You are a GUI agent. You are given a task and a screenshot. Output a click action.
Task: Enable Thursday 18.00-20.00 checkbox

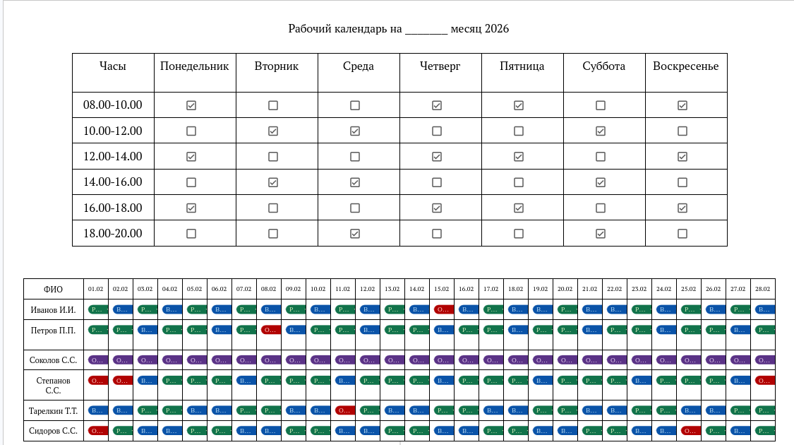tap(437, 233)
